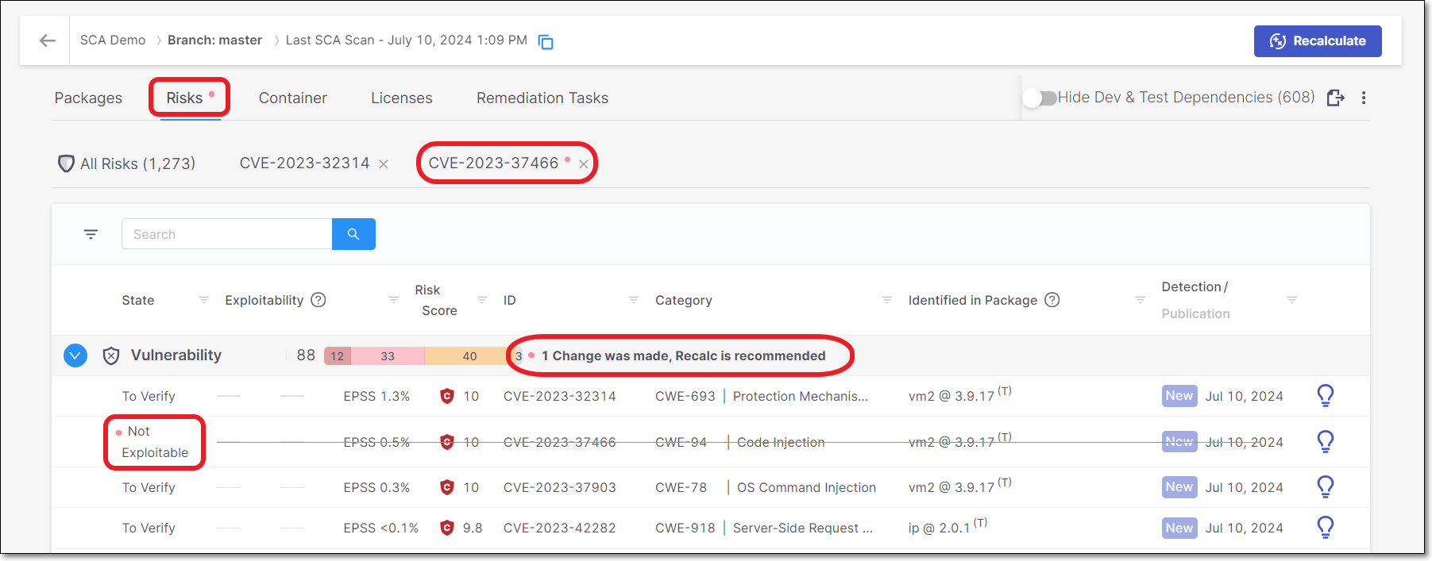Click critical severity icon for CVE-2023-37903

point(447,487)
